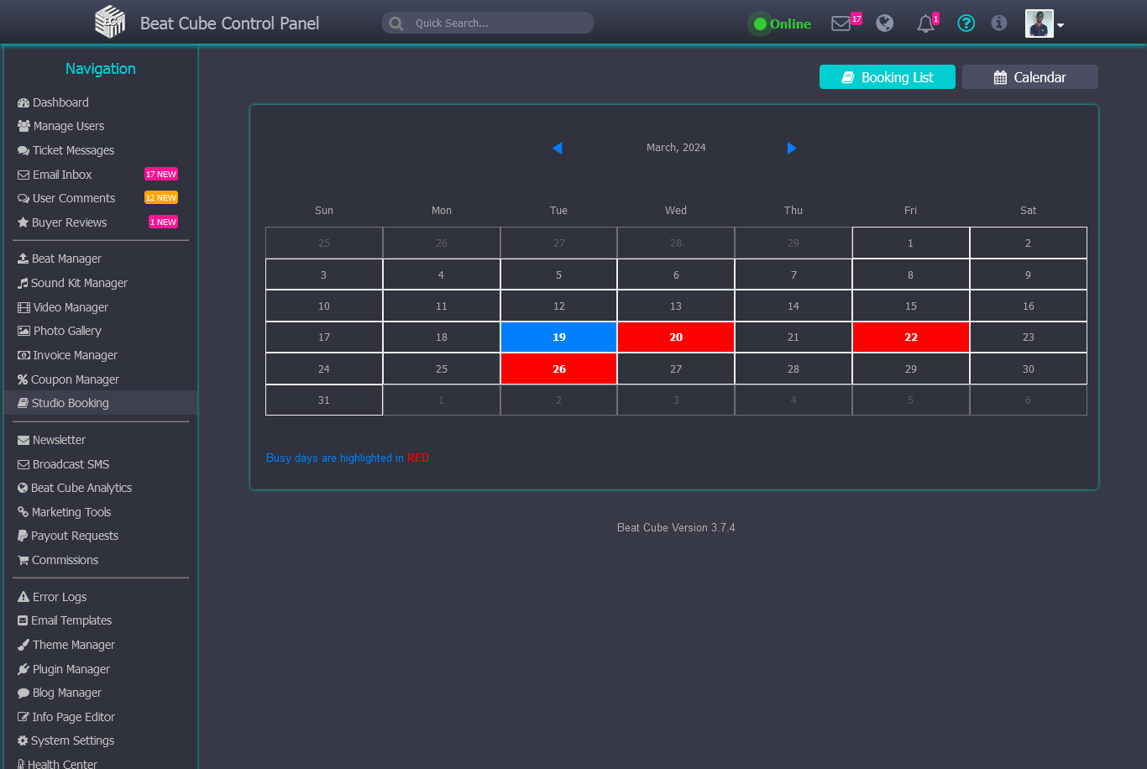
Task: Click the 'March, 2024' month label
Action: click(x=676, y=148)
